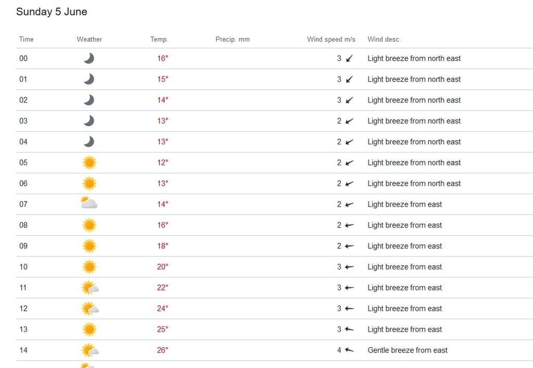Click the sun icon at hour 13

tap(89, 329)
